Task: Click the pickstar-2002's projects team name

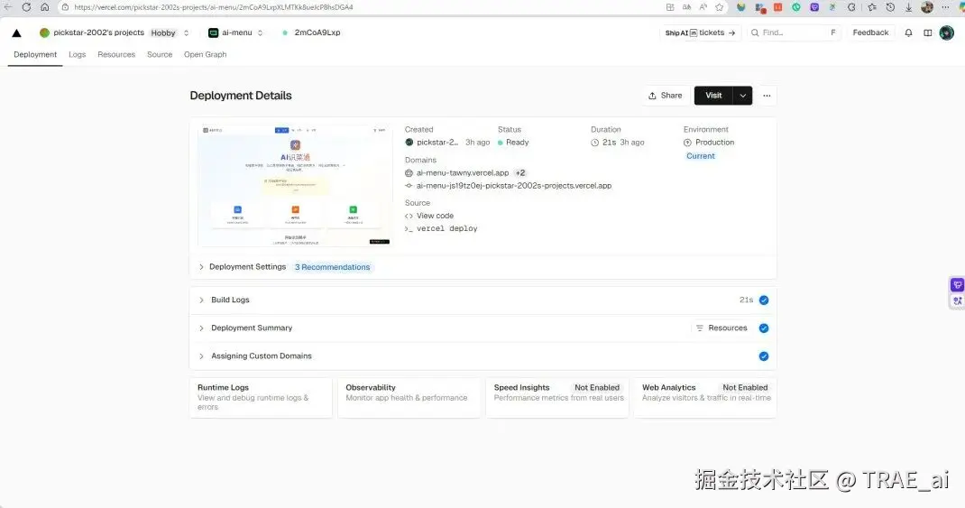Action: [x=98, y=32]
